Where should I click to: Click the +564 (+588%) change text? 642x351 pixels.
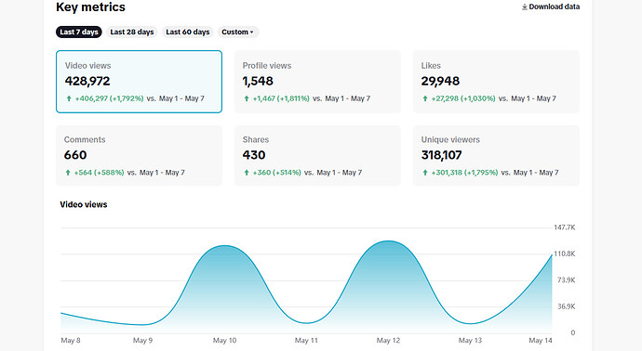click(99, 173)
